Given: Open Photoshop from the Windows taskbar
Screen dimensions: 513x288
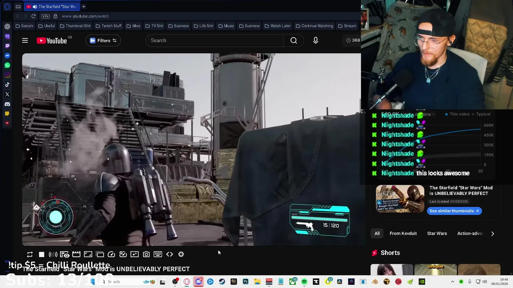Looking at the screenshot, I should 245,282.
